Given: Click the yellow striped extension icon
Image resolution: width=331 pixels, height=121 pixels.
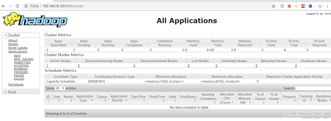Looking at the screenshot, I should (296, 6).
